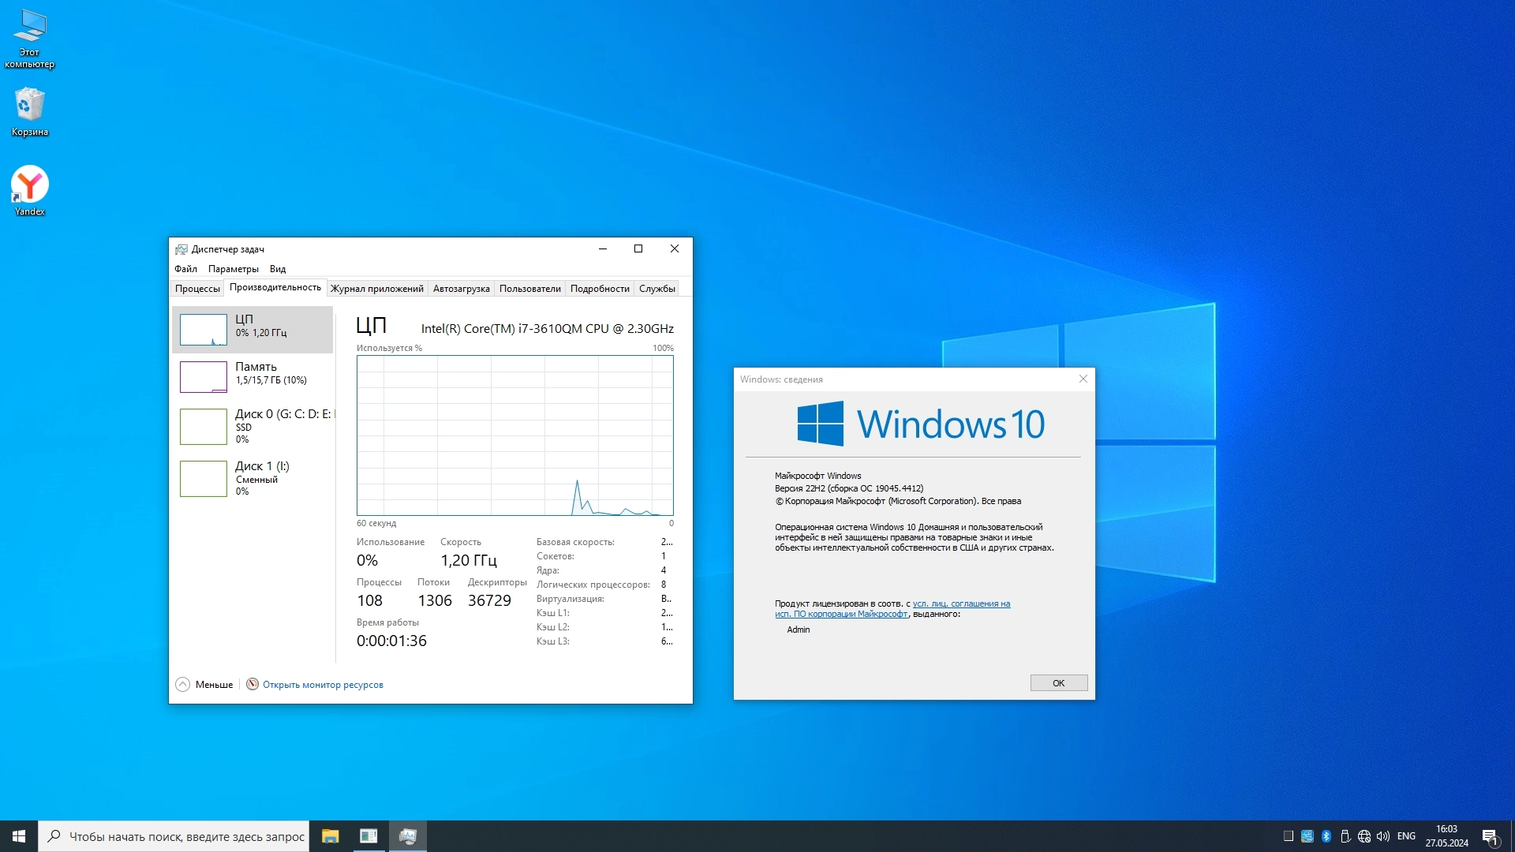The width and height of the screenshot is (1515, 852).
Task: Switch to the Процессы tab
Action: click(197, 289)
